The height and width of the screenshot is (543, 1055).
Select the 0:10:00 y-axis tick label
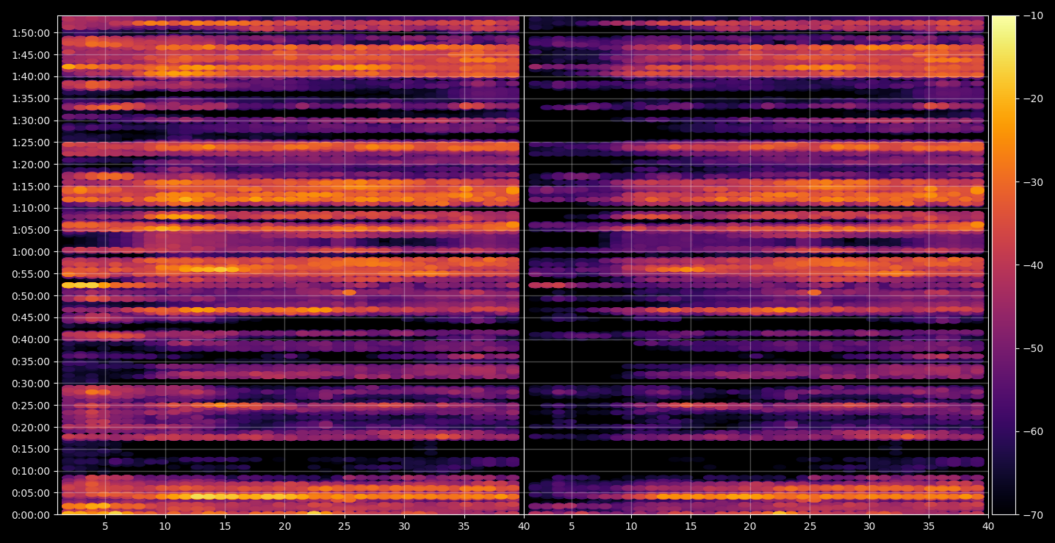coord(31,471)
